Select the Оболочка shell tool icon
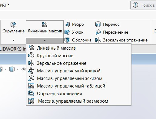This screenshot has width=156, height=119. point(67,40)
